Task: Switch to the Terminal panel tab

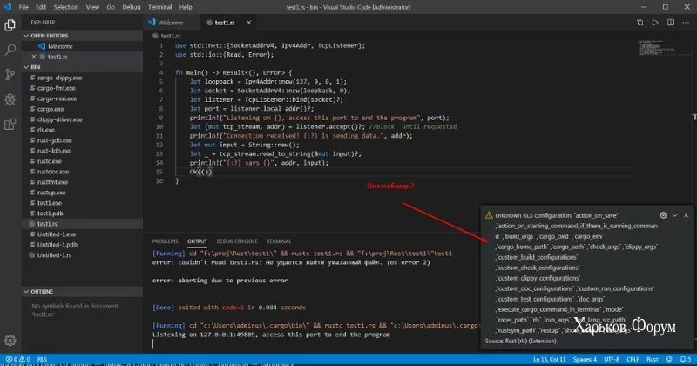Action: (x=279, y=241)
